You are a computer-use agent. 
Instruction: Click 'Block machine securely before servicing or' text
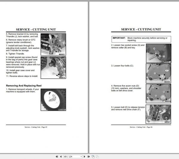pos(147,38)
